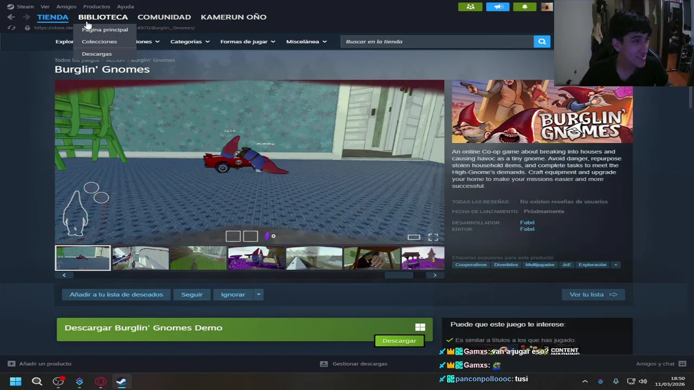The image size is (694, 390).
Task: Open the KAMERUN OÑO profile tab
Action: [234, 17]
